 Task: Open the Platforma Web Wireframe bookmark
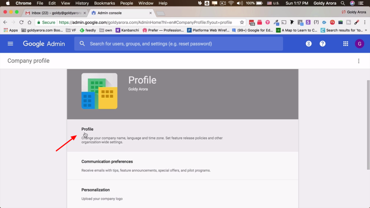tap(208, 30)
